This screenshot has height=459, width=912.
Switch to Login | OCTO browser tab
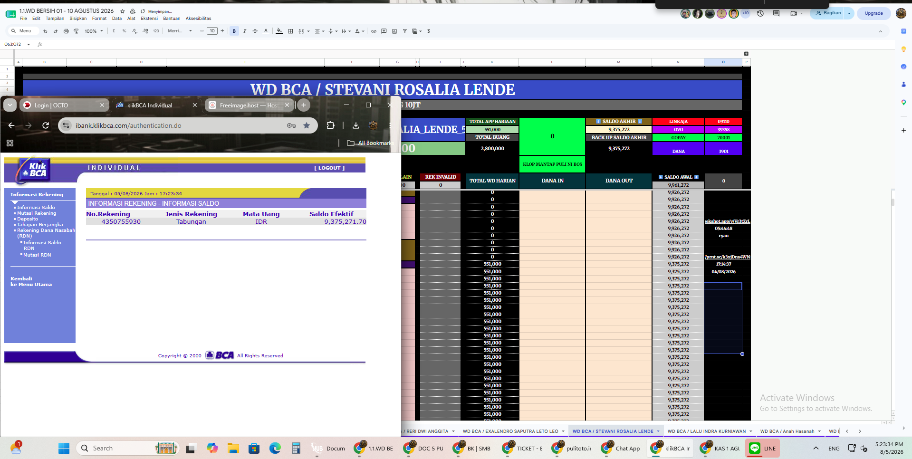pos(64,105)
